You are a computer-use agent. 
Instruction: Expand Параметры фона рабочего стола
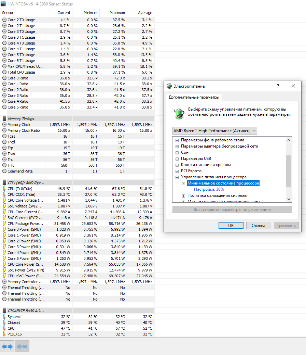177,140
